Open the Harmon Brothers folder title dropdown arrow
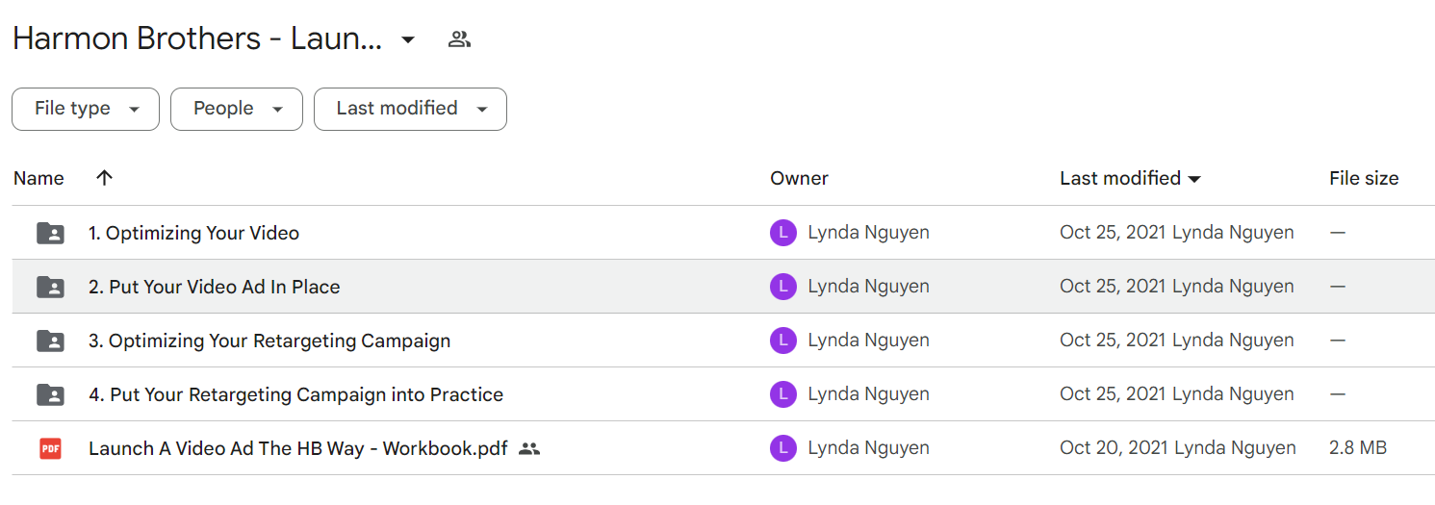 tap(408, 39)
